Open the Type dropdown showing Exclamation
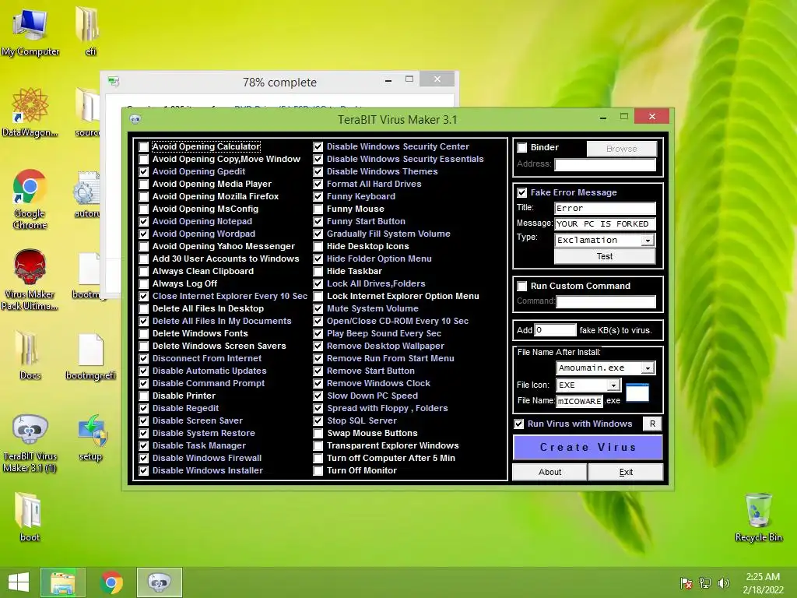The height and width of the screenshot is (598, 797). (648, 241)
